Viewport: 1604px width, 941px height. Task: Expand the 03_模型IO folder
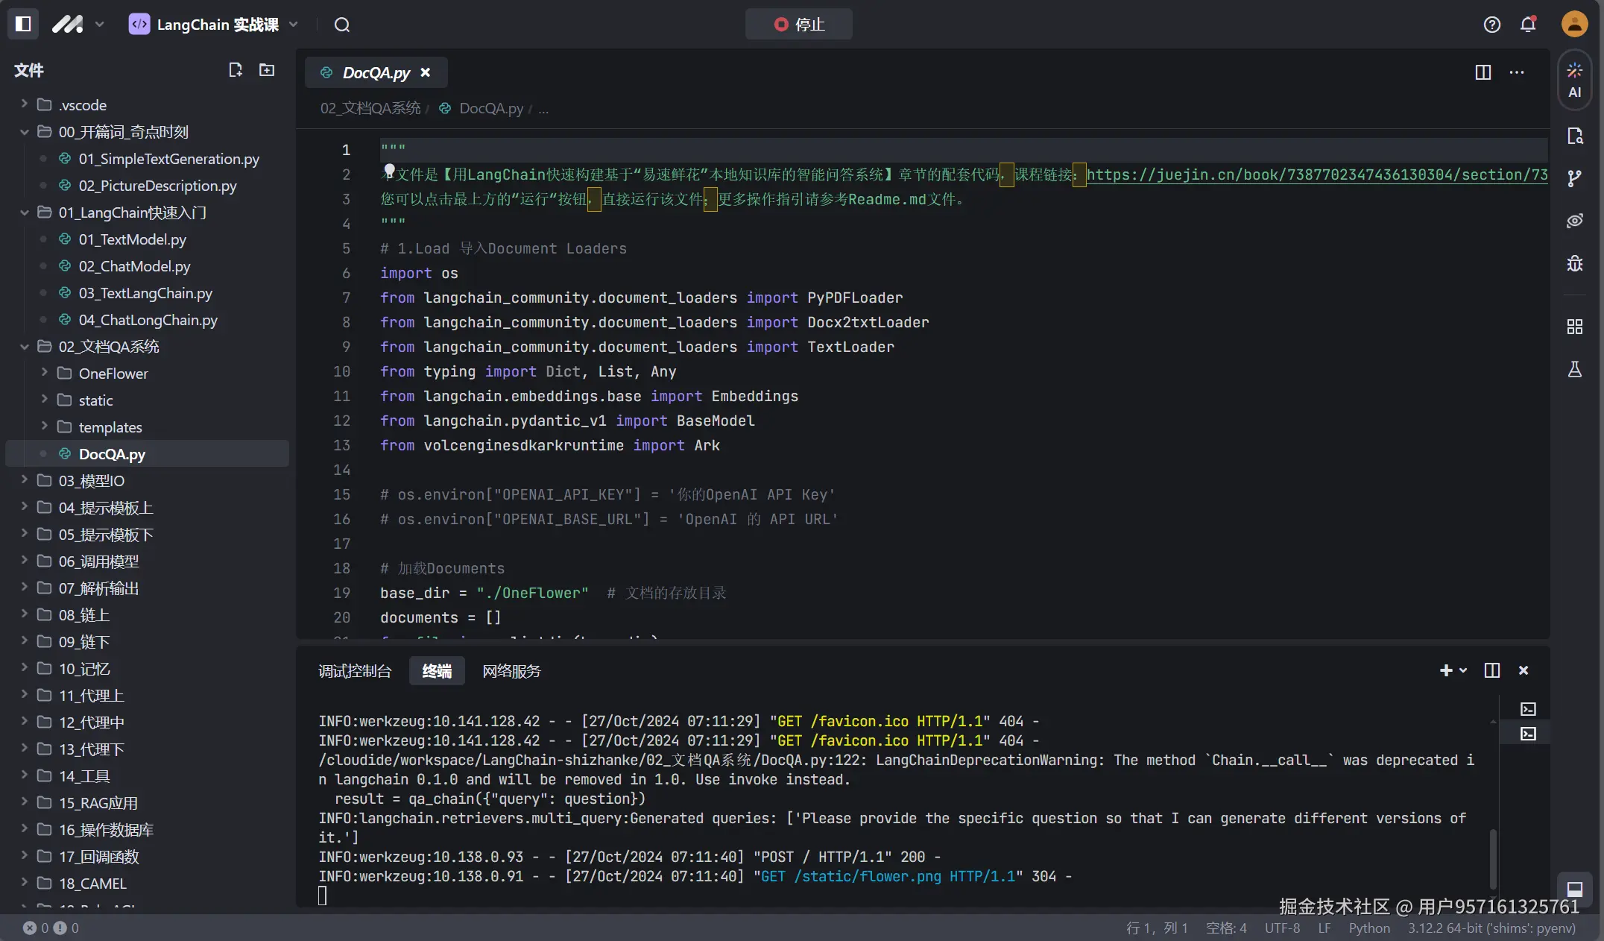[91, 481]
